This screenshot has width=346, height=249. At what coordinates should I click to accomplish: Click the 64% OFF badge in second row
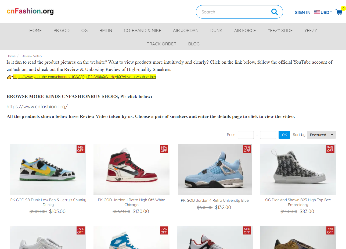247,231
